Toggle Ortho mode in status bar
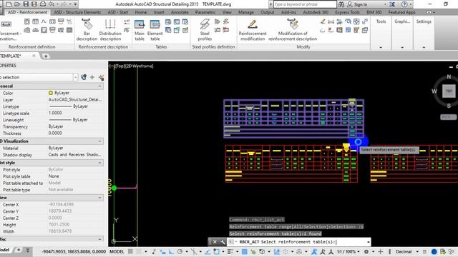 (171, 251)
